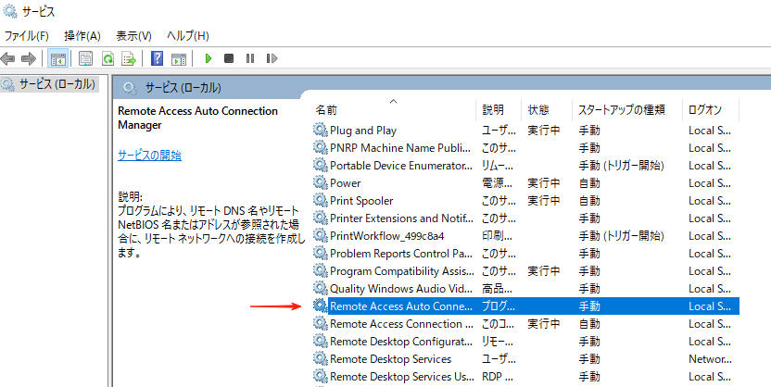
Task: Click the Networ... logon cell
Action: click(710, 359)
